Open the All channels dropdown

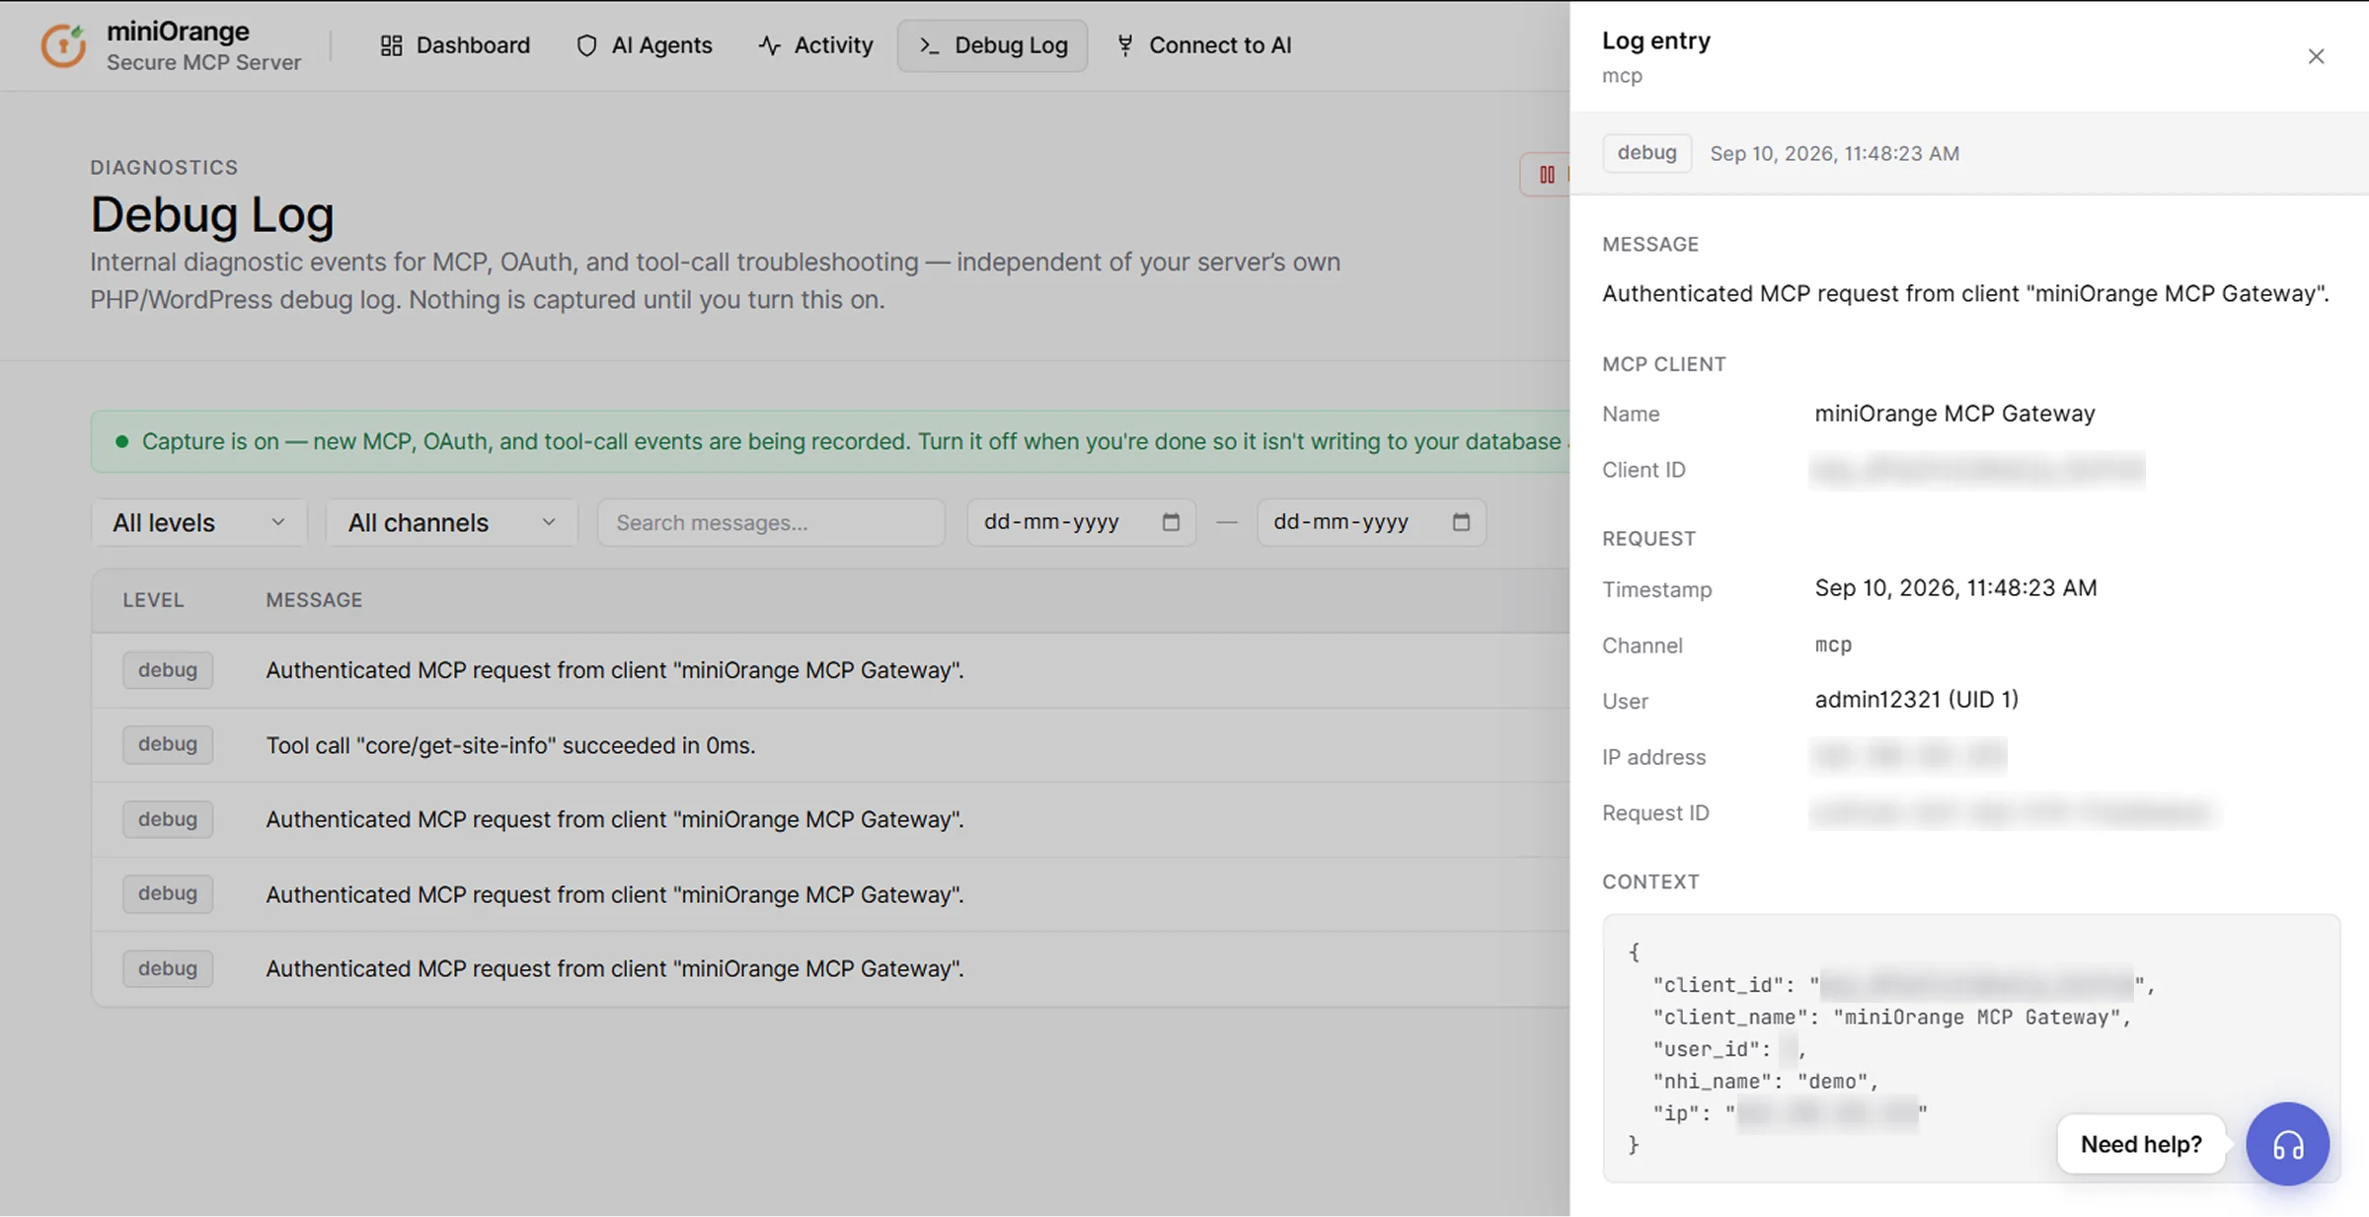point(451,522)
